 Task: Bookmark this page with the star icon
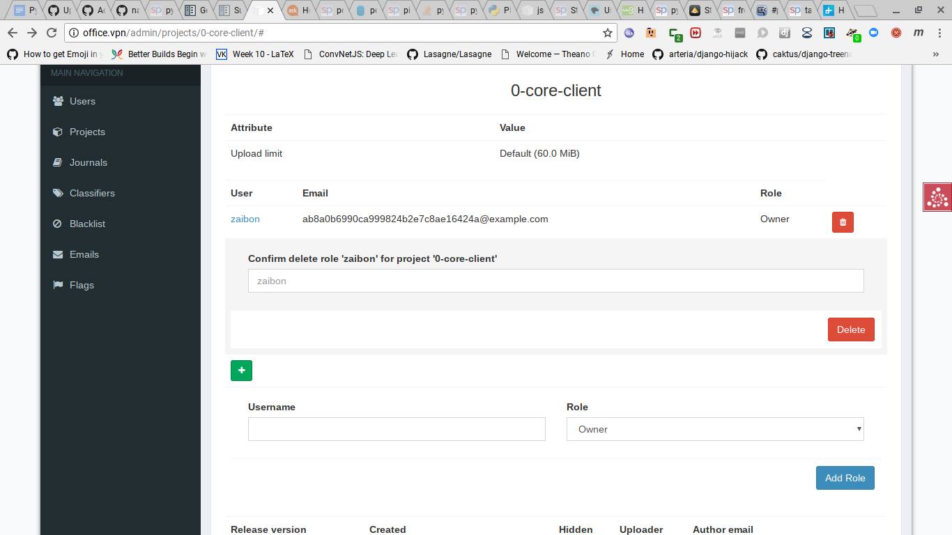point(608,33)
